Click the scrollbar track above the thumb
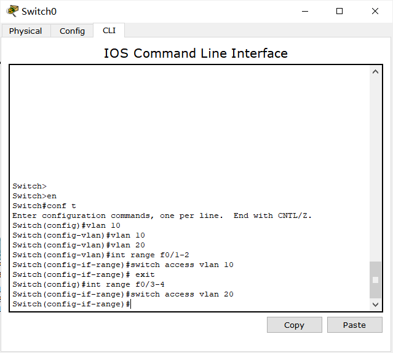 point(376,166)
